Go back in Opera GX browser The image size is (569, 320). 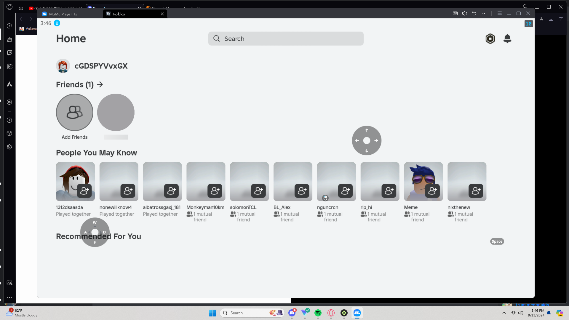21,19
